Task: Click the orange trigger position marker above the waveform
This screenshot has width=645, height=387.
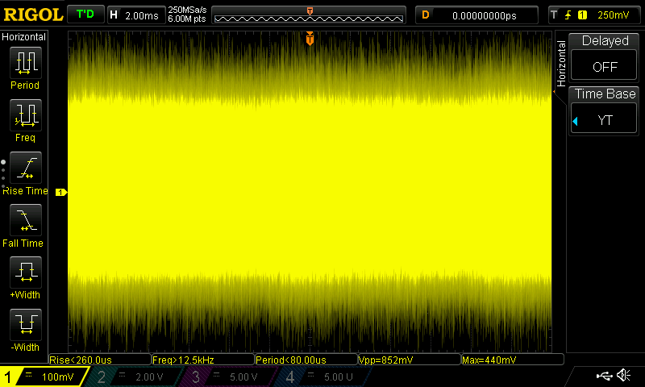Action: [x=310, y=38]
